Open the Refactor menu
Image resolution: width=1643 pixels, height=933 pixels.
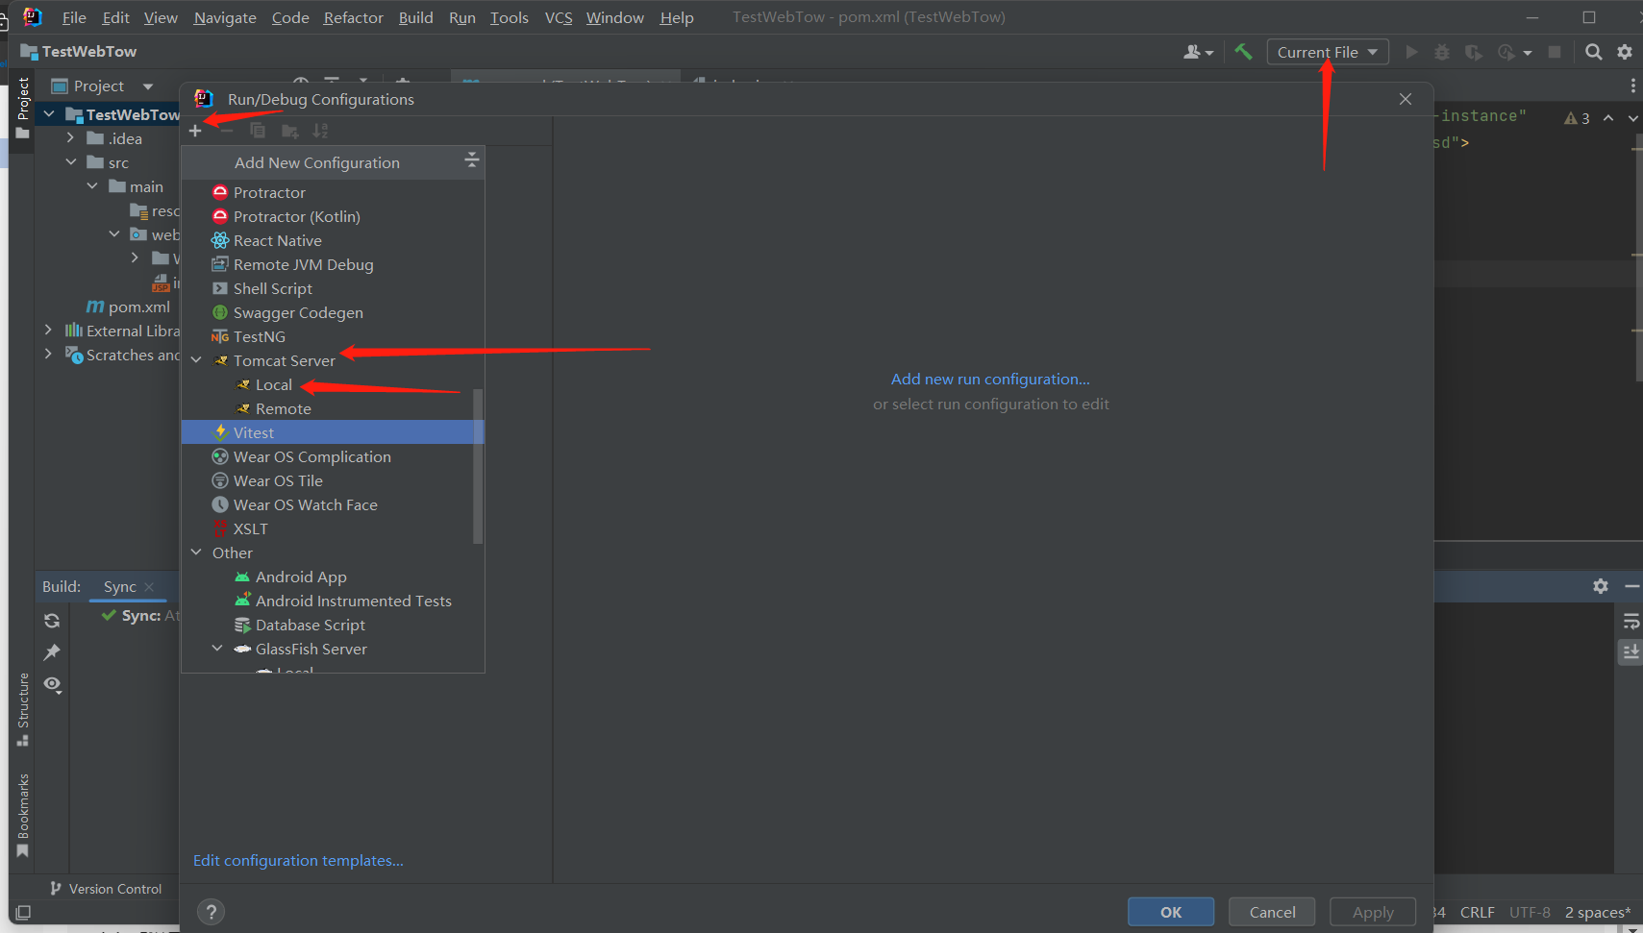coord(353,17)
